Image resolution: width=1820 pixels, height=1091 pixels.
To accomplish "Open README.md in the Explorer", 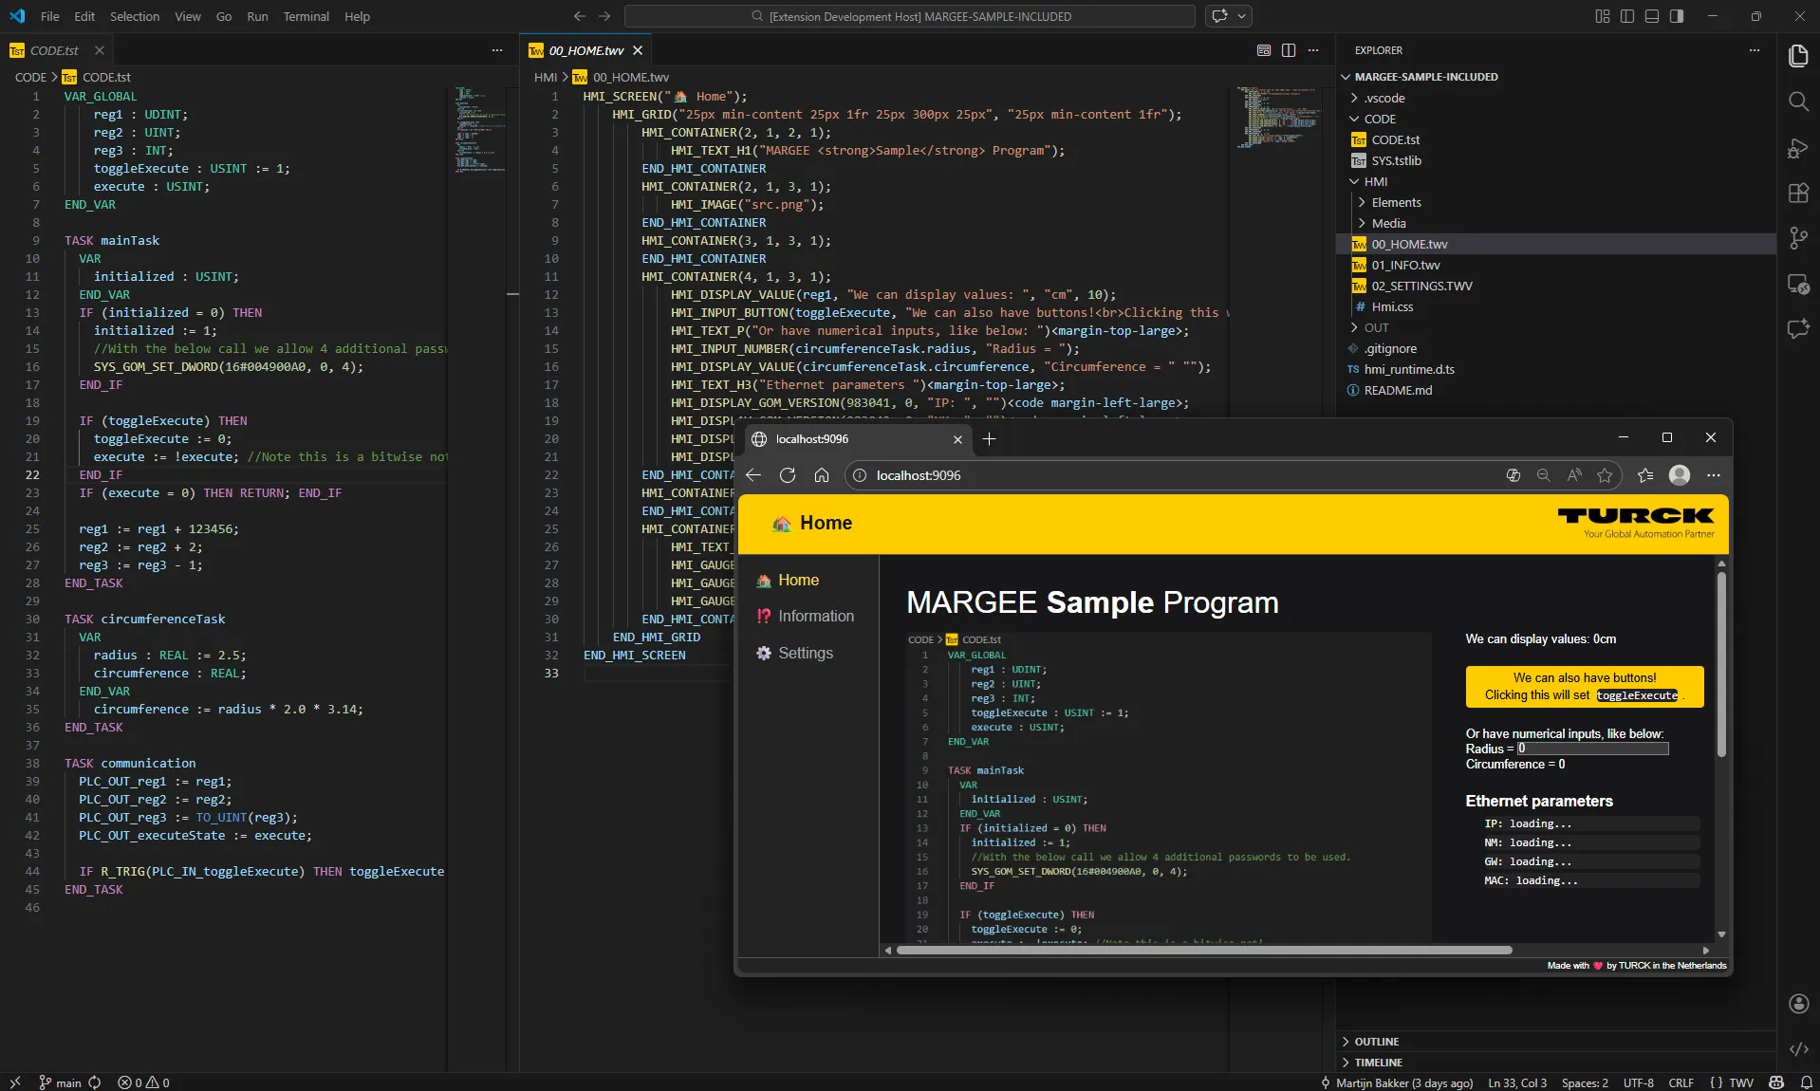I will pos(1398,390).
